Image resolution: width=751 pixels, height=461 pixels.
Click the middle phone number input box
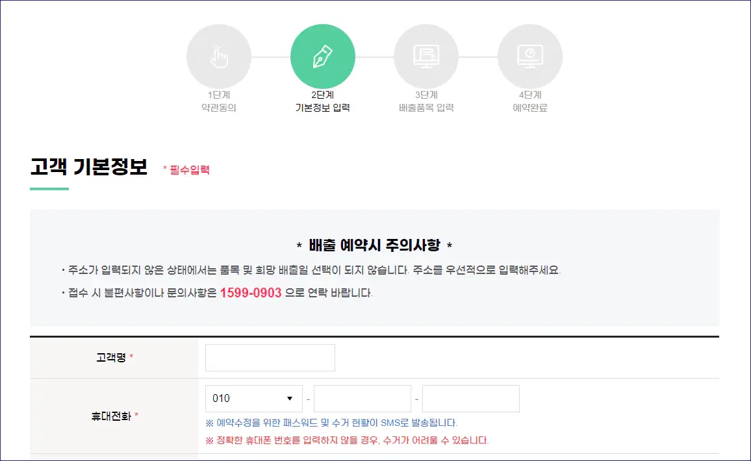[x=362, y=398]
